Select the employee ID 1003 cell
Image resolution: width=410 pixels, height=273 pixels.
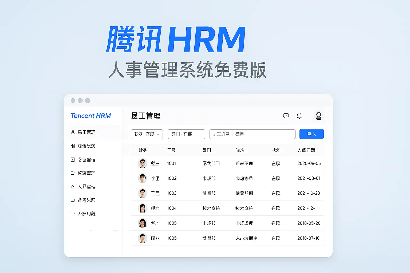point(172,193)
